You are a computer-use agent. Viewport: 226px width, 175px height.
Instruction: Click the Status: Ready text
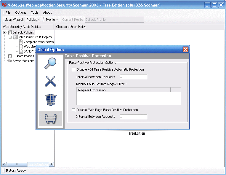(x=16, y=171)
